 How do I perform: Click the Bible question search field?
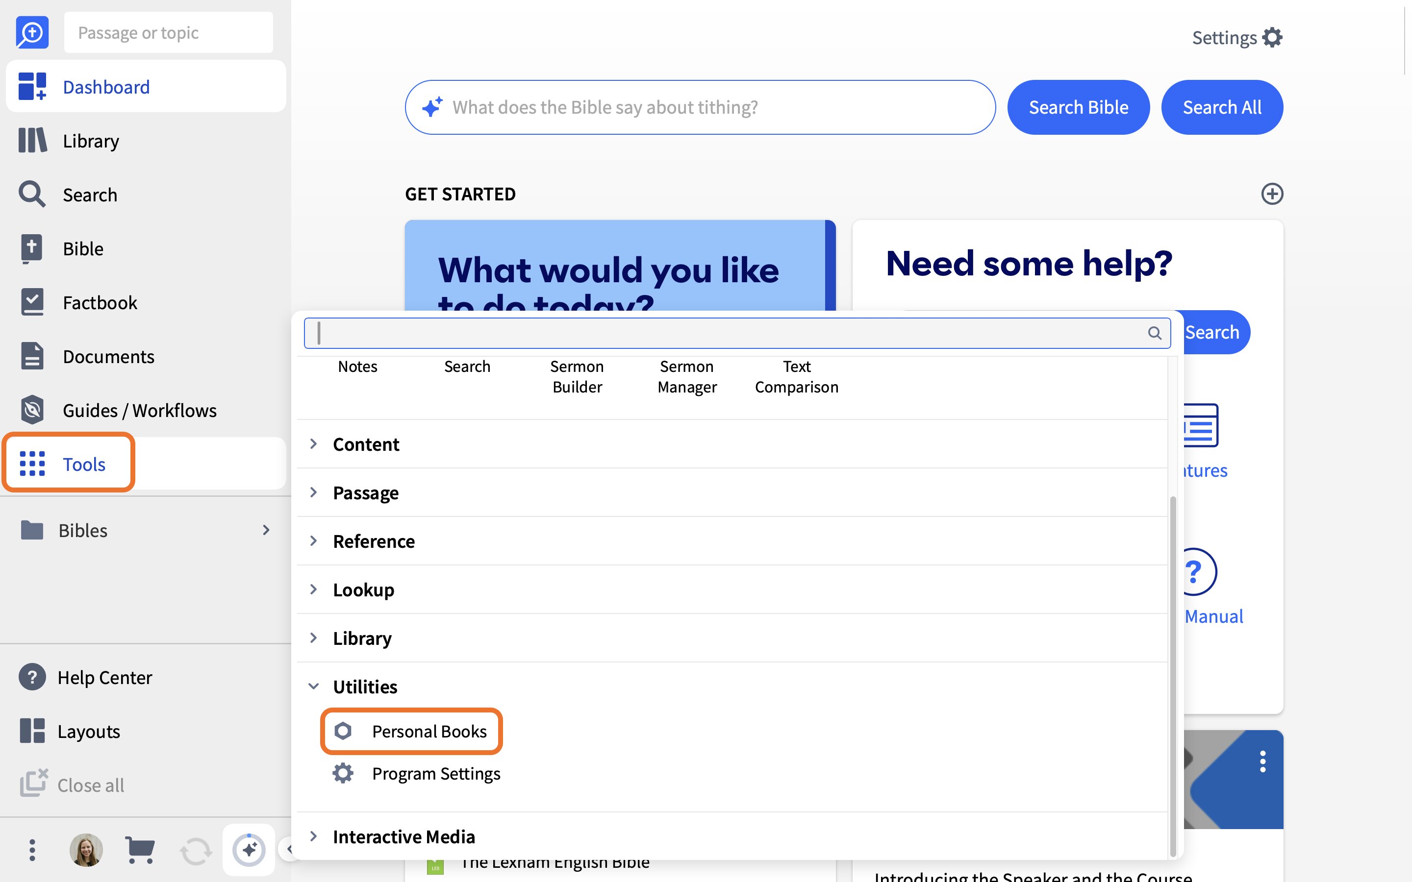click(700, 107)
